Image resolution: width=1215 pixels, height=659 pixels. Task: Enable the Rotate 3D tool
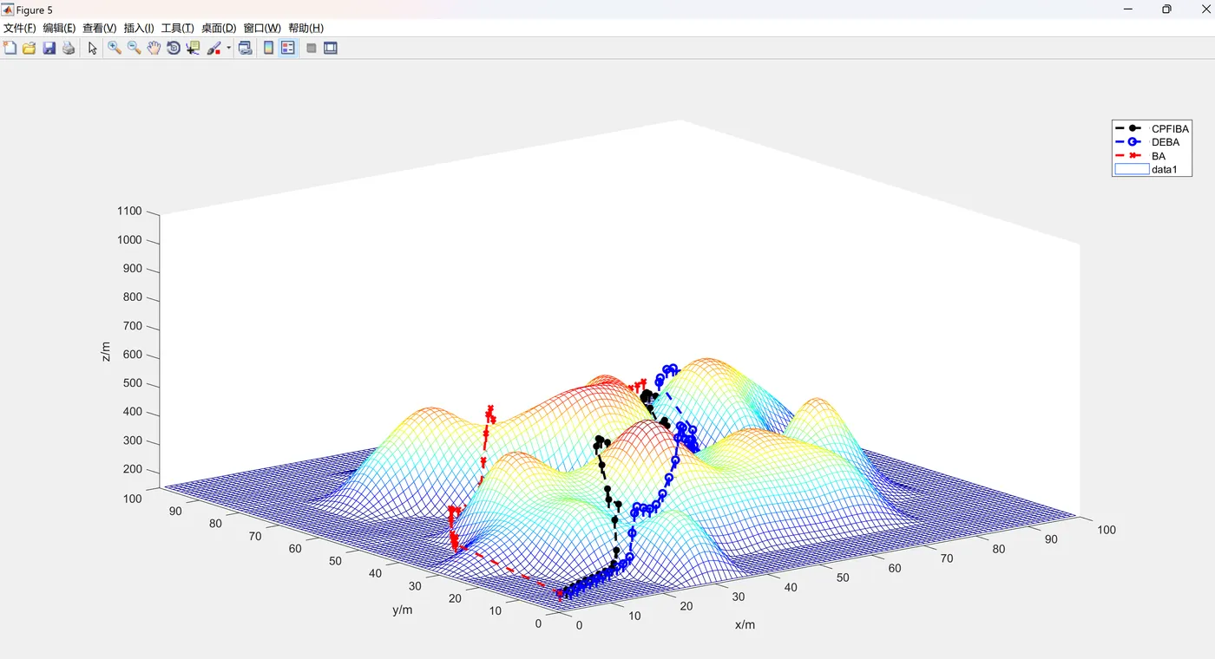[x=174, y=49]
